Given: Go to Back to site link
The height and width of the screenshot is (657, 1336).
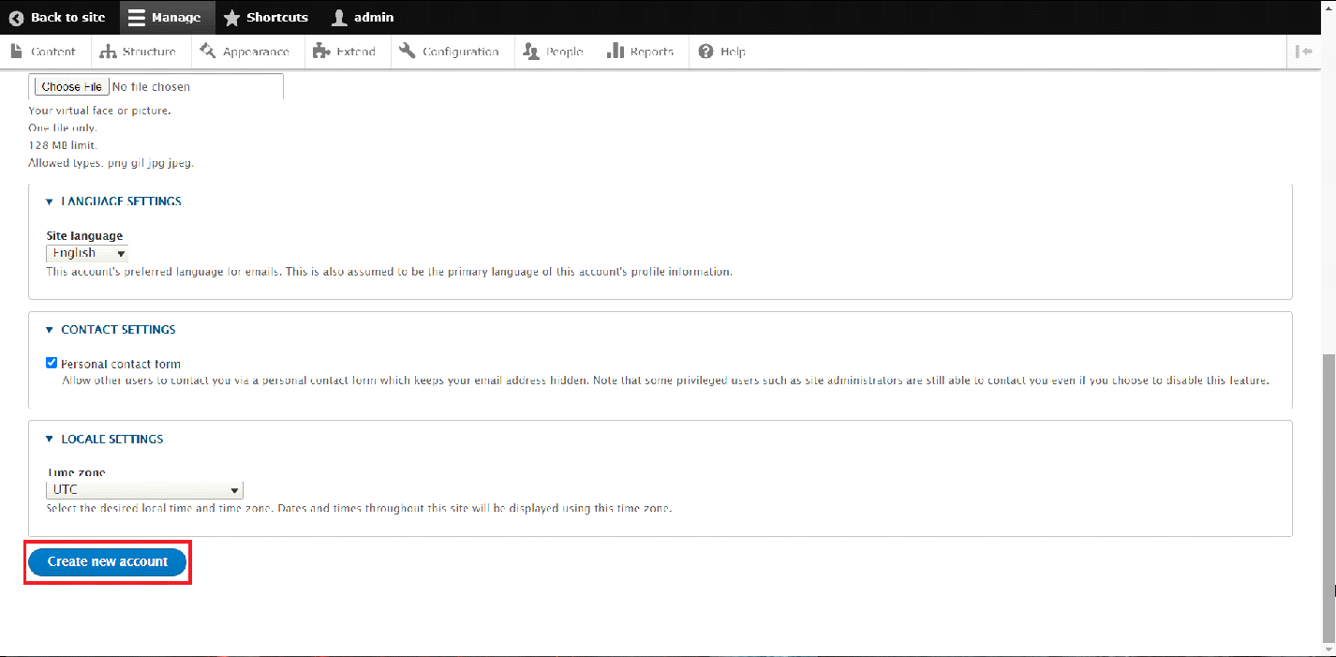Looking at the screenshot, I should [57, 17].
